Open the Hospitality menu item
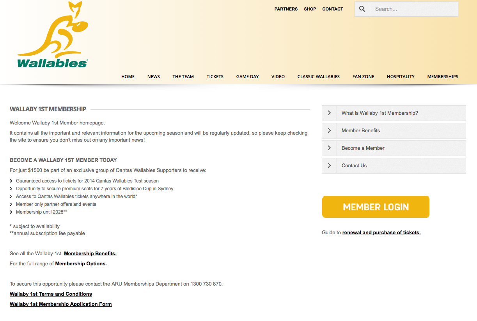Screen dimensions: 477x321 point(401,77)
